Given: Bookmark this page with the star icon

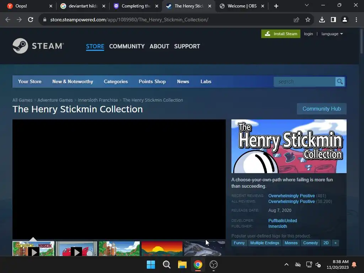Looking at the screenshot, I should [307, 20].
